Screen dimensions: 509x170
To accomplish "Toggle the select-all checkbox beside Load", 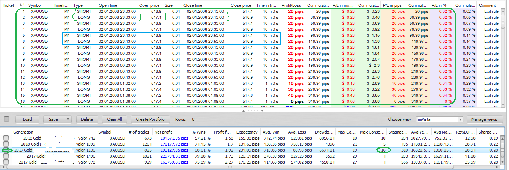I will tap(6, 119).
